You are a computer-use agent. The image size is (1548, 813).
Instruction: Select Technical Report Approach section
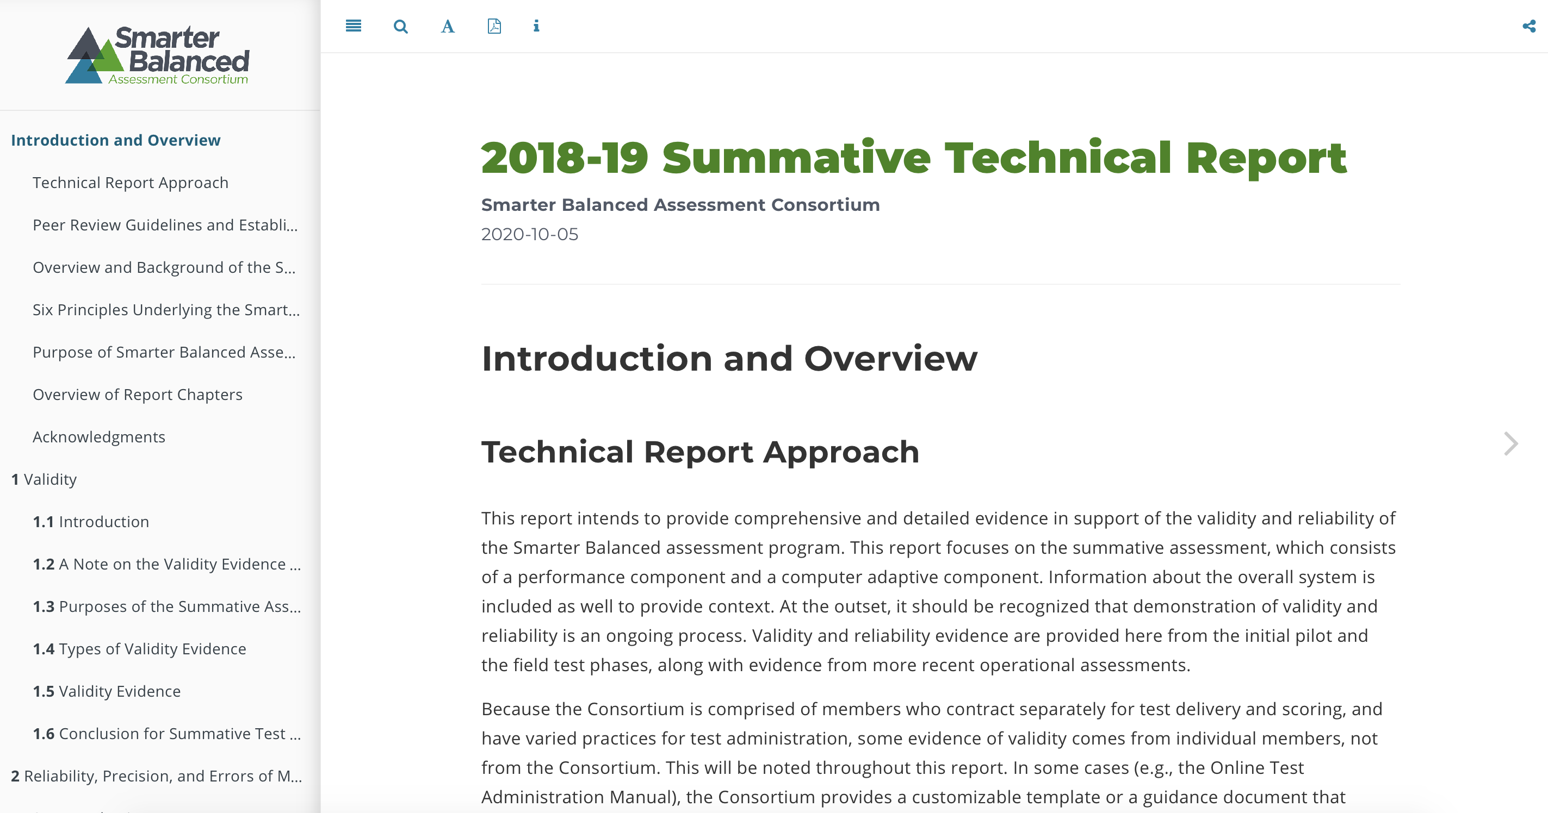131,183
